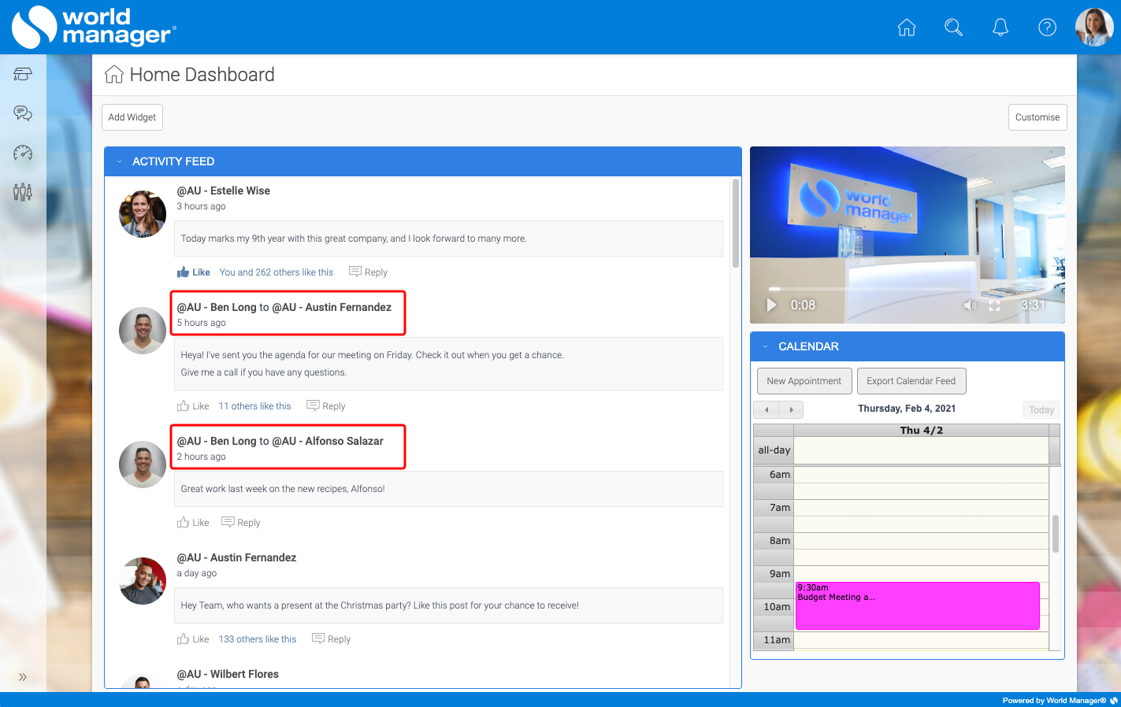1121x707 pixels.
Task: View the 11 others like this link
Action: pos(255,406)
